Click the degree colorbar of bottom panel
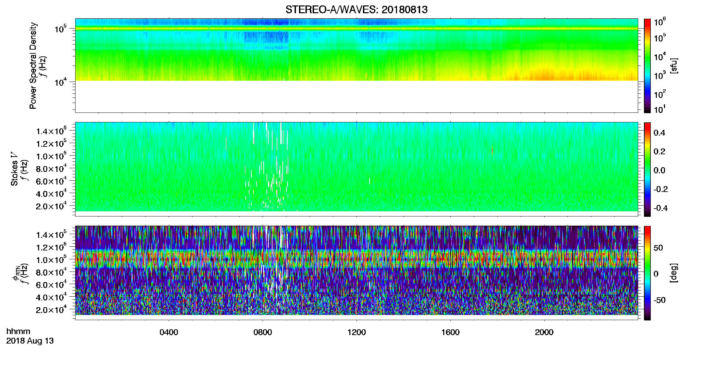713x367 pixels. pyautogui.click(x=647, y=273)
